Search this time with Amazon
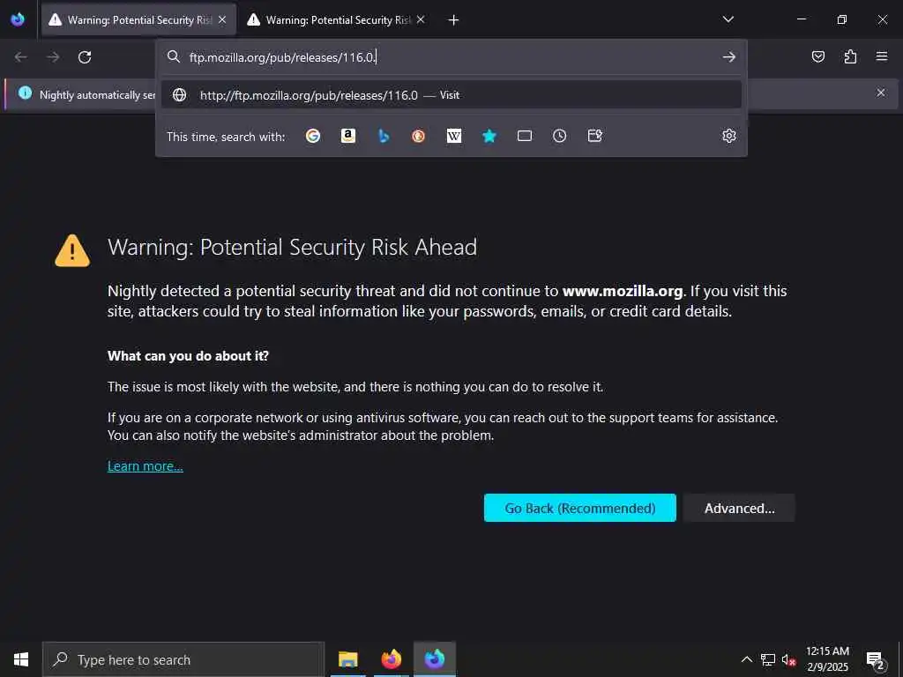Viewport: 903px width, 677px height. pos(347,136)
